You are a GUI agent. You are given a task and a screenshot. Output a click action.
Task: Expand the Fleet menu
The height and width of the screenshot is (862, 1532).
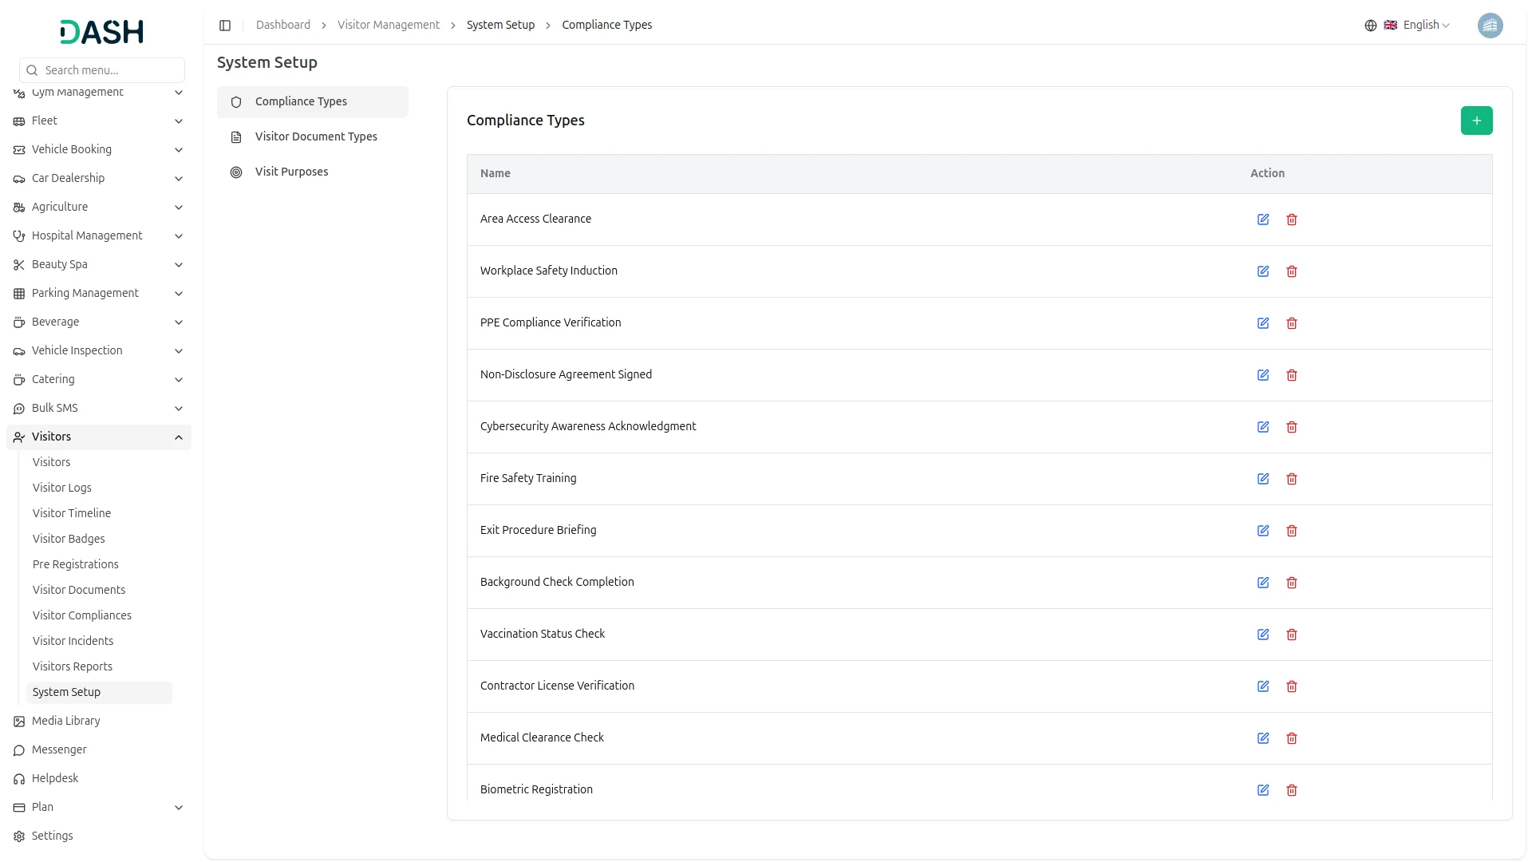tap(99, 121)
